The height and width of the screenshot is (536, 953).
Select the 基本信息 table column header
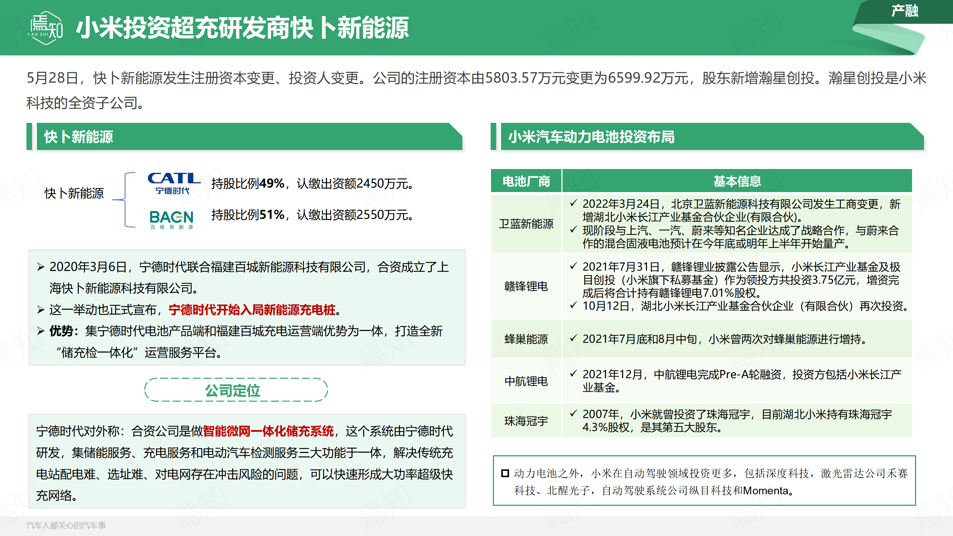pos(737,181)
